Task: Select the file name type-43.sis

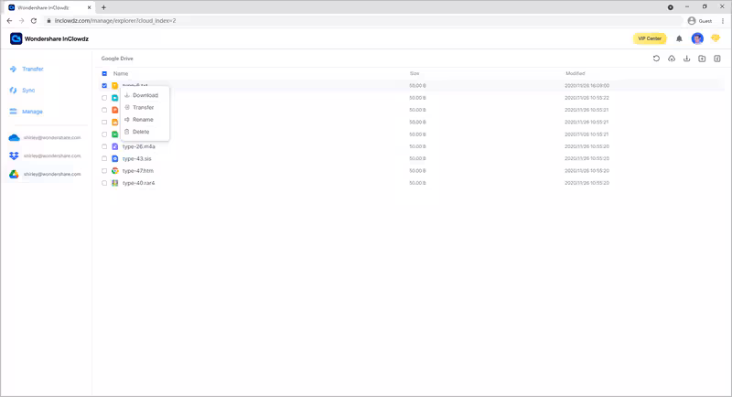Action: [136, 158]
